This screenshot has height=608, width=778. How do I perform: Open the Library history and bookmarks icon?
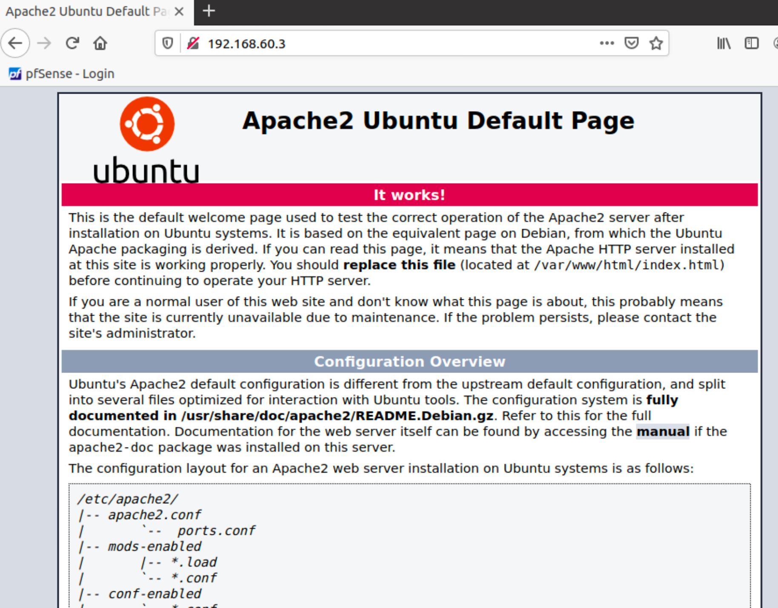tap(724, 43)
